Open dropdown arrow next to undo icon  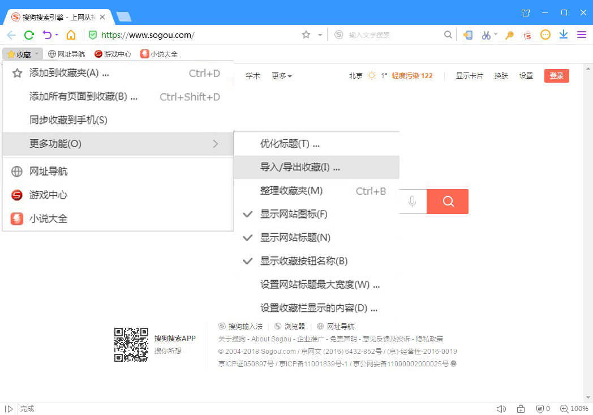(x=57, y=35)
